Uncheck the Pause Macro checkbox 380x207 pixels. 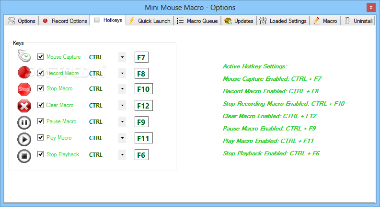tap(40, 121)
